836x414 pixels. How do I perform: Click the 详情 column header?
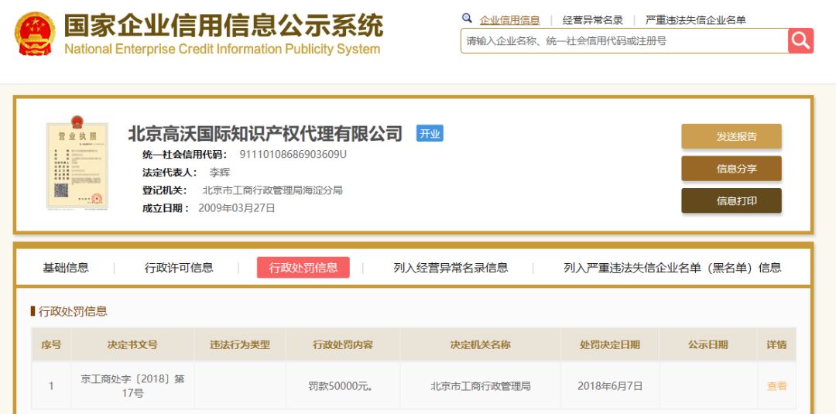[777, 344]
